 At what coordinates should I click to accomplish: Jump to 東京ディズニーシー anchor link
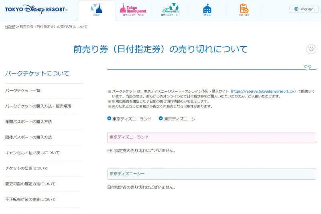[182, 119]
